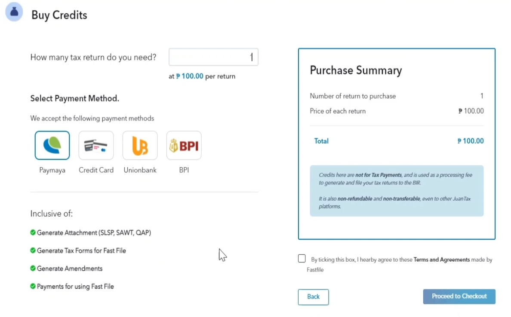Screen dimensions: 511x317
Task: Click the Buy Credits money bag icon
Action: [x=14, y=14]
